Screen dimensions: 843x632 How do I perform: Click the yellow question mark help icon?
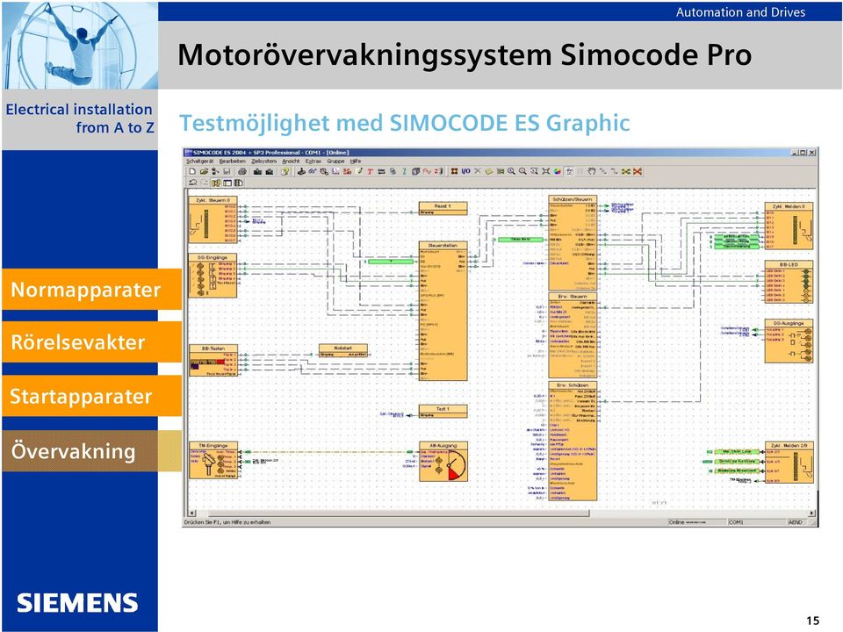coord(285,171)
